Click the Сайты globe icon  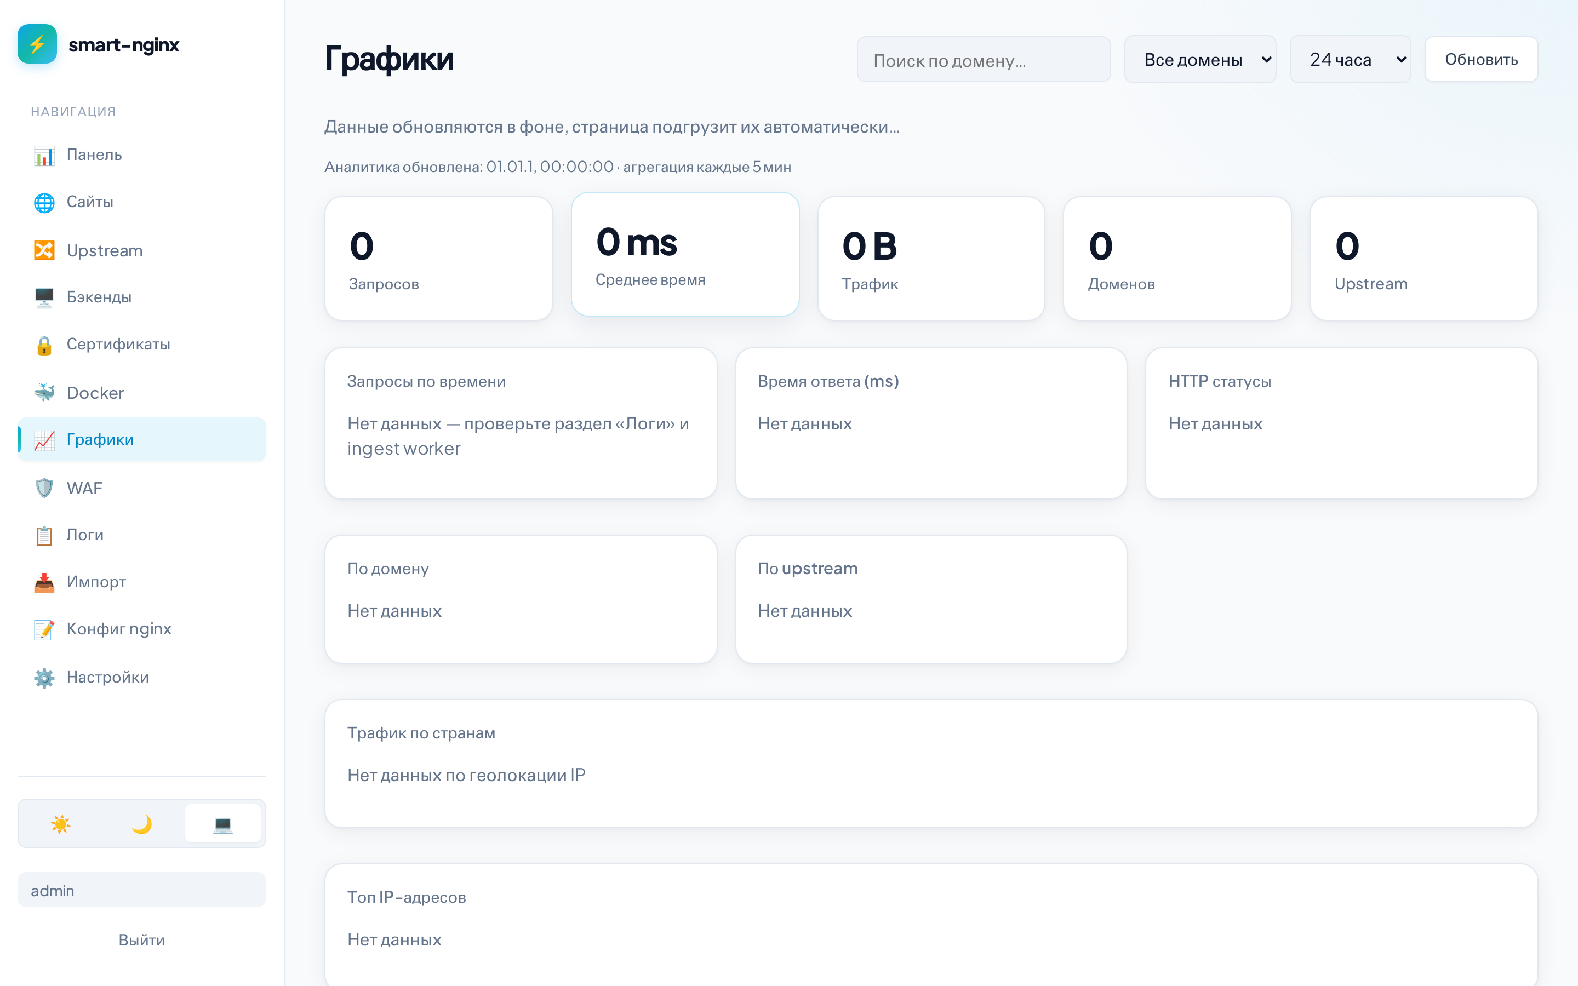(44, 202)
